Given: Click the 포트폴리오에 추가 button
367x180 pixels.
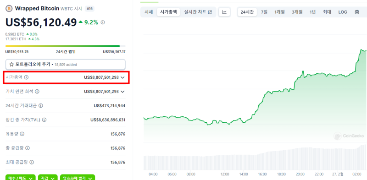Looking at the screenshot, I should (66, 65).
